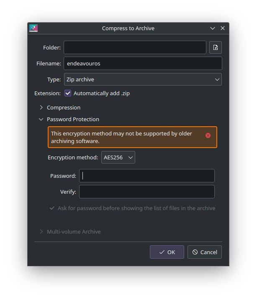Open the Type Zip archive dropdown
Image resolution: width=257 pixels, height=299 pixels.
[x=143, y=79]
